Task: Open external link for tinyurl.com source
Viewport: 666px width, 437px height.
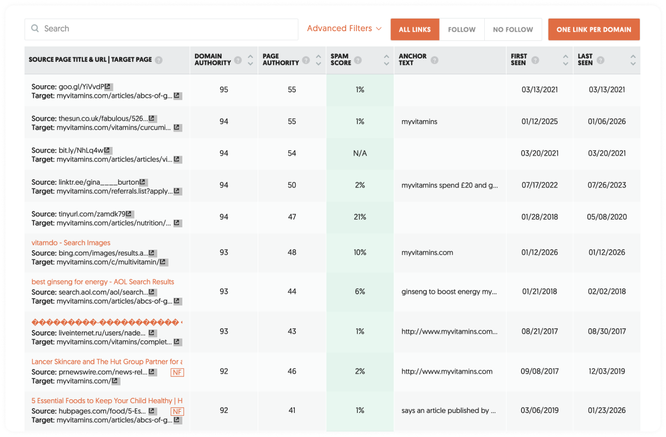Action: (129, 214)
